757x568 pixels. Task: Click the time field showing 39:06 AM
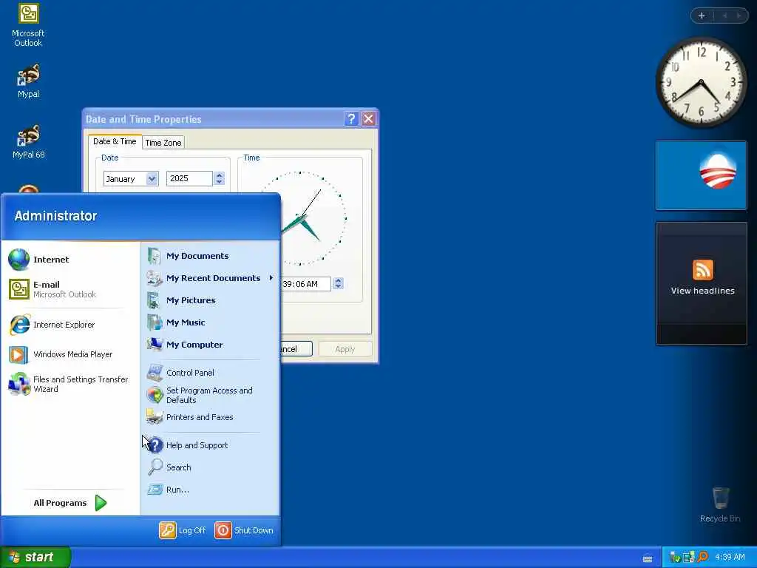305,284
